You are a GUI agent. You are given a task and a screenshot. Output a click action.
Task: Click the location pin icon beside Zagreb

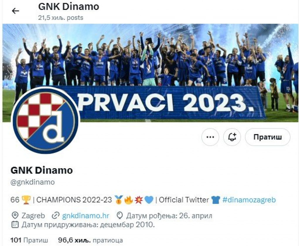(15, 216)
